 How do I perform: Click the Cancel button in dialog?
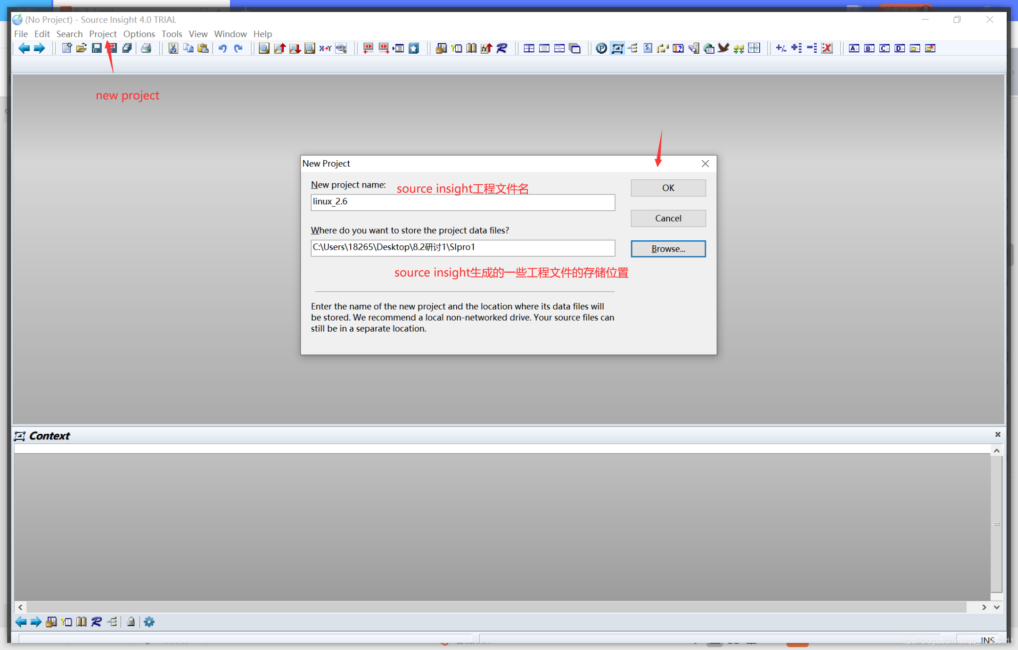(x=668, y=218)
